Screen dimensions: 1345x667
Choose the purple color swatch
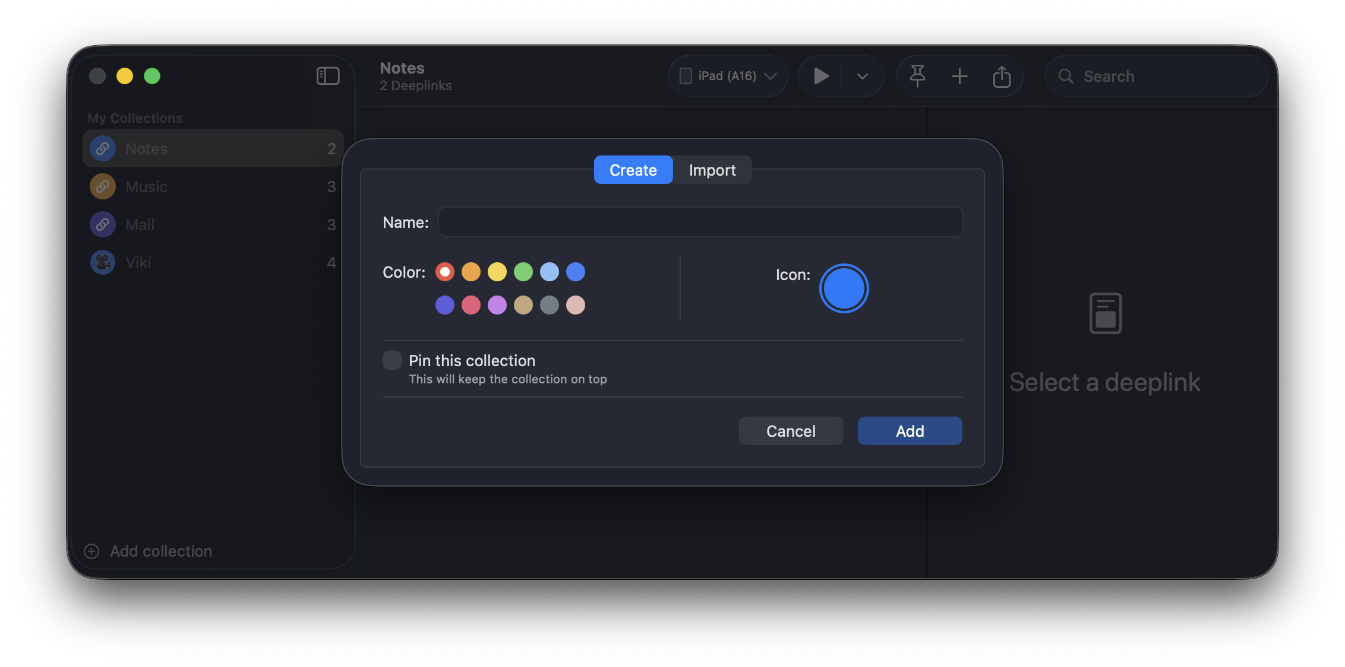(x=497, y=305)
